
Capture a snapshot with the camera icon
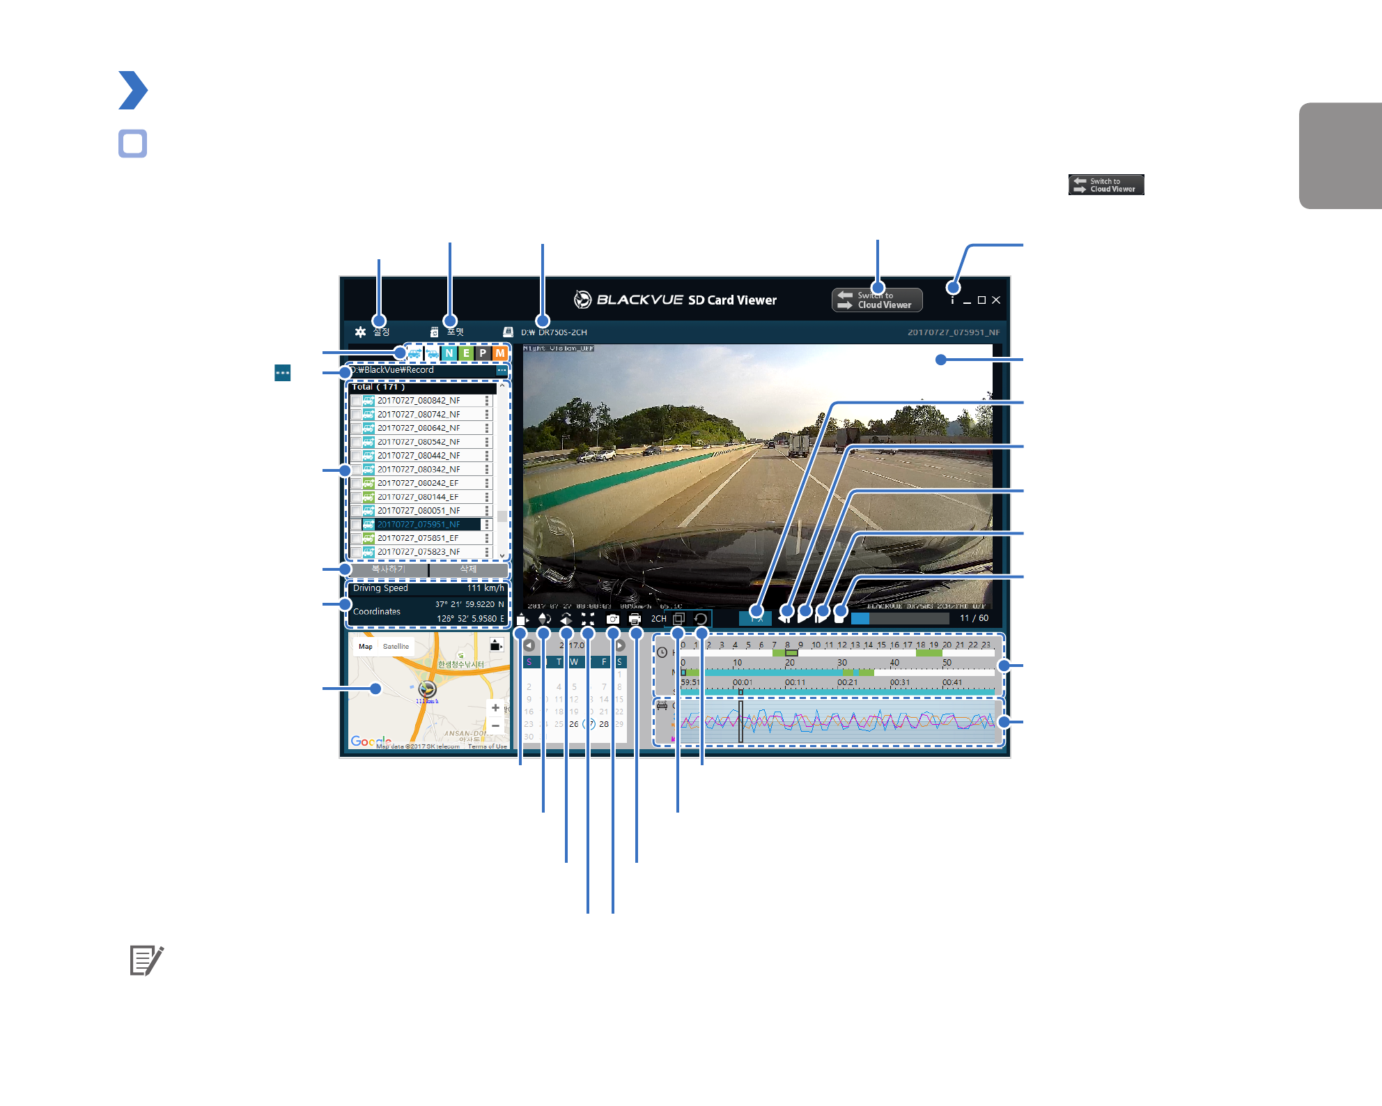point(612,619)
